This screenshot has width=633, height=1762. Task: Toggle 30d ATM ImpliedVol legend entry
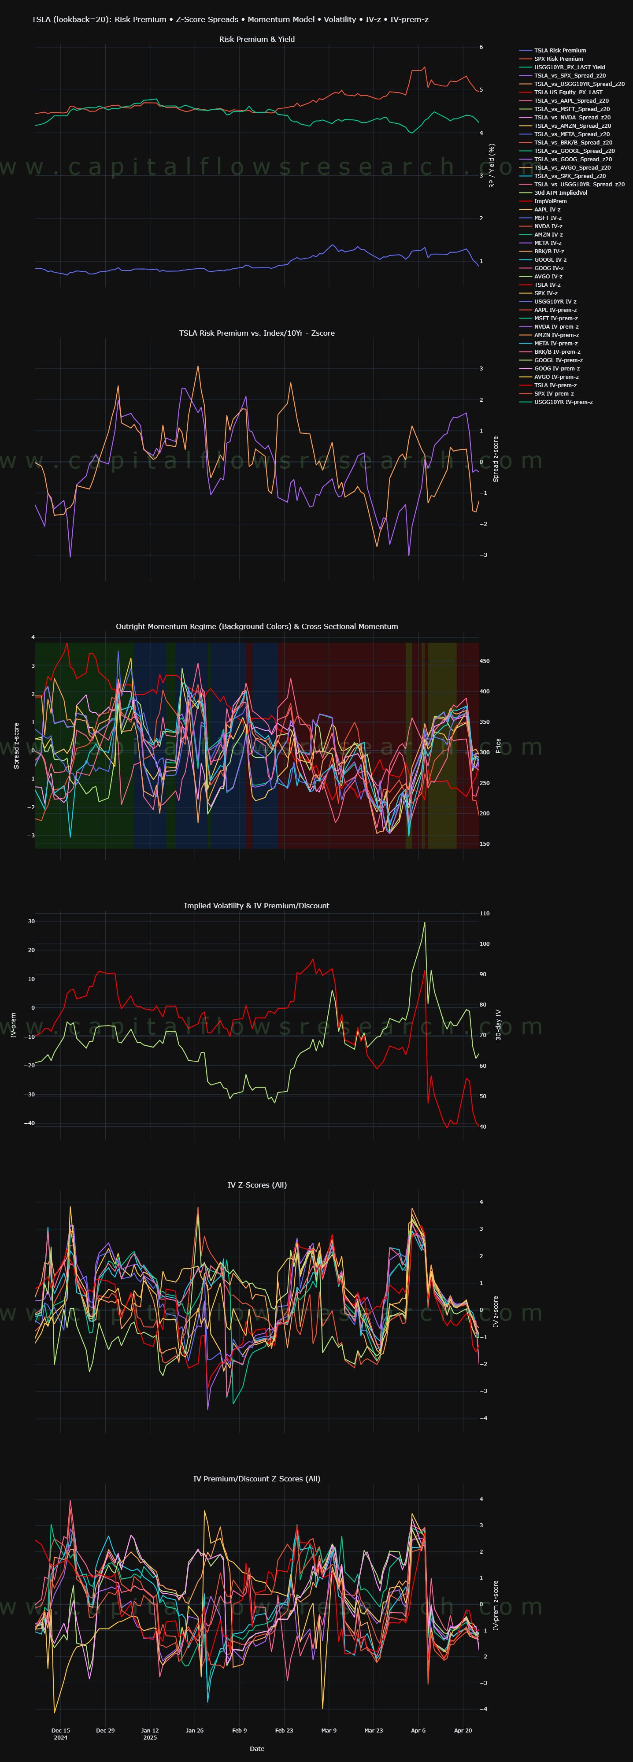pyautogui.click(x=554, y=193)
